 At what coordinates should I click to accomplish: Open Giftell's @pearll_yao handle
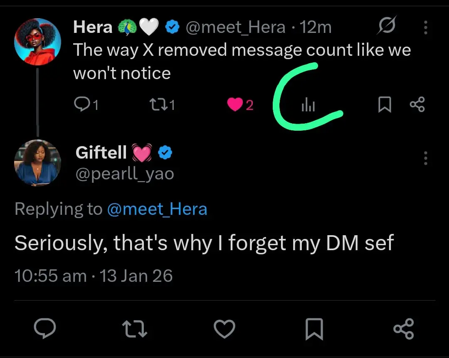pyautogui.click(x=125, y=173)
